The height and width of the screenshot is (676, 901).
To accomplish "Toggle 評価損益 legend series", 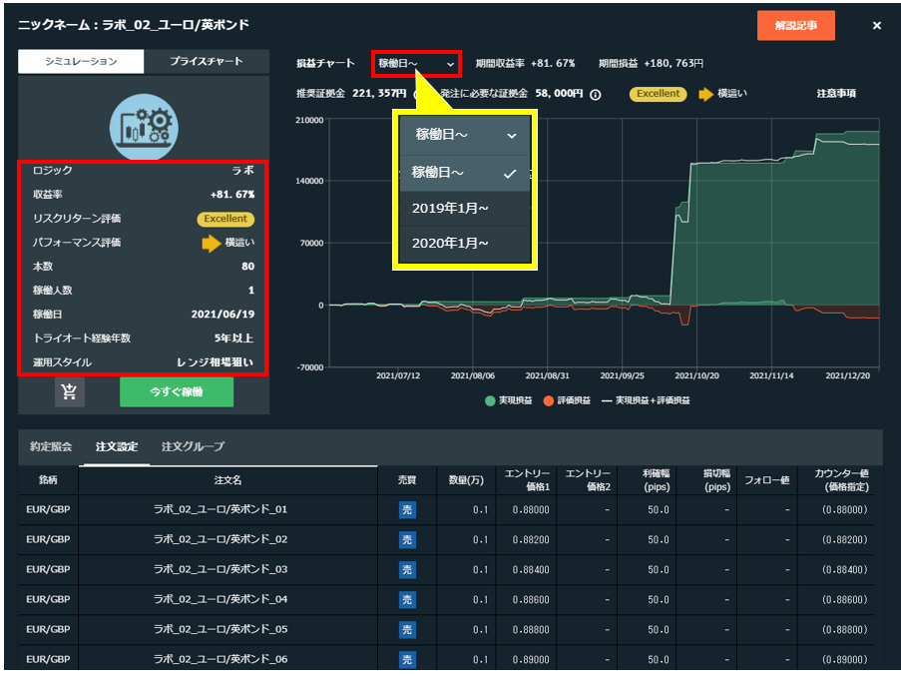I will click(567, 400).
